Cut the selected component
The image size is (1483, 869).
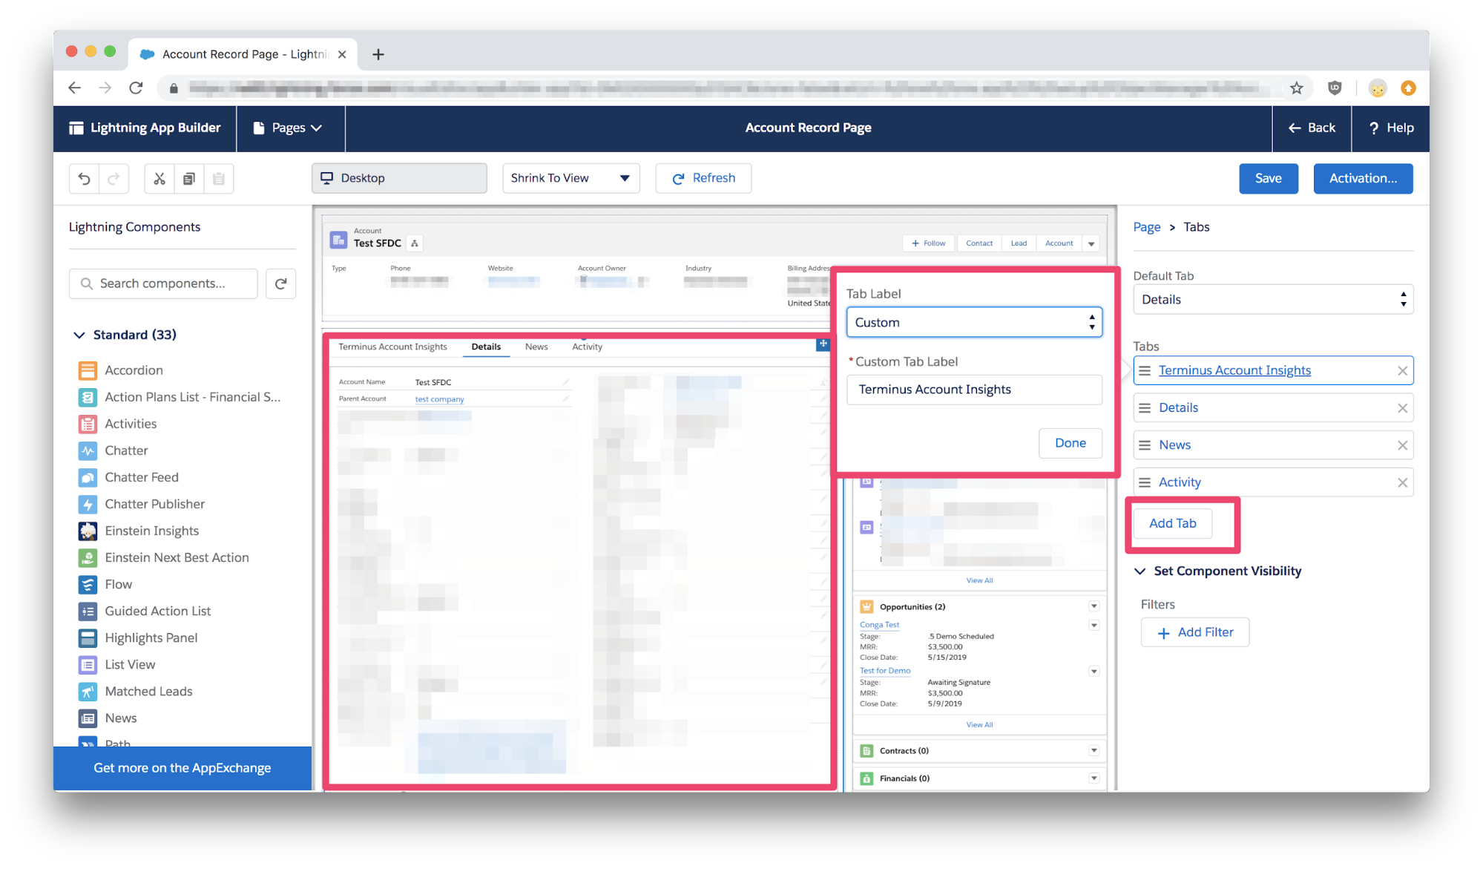click(x=160, y=178)
